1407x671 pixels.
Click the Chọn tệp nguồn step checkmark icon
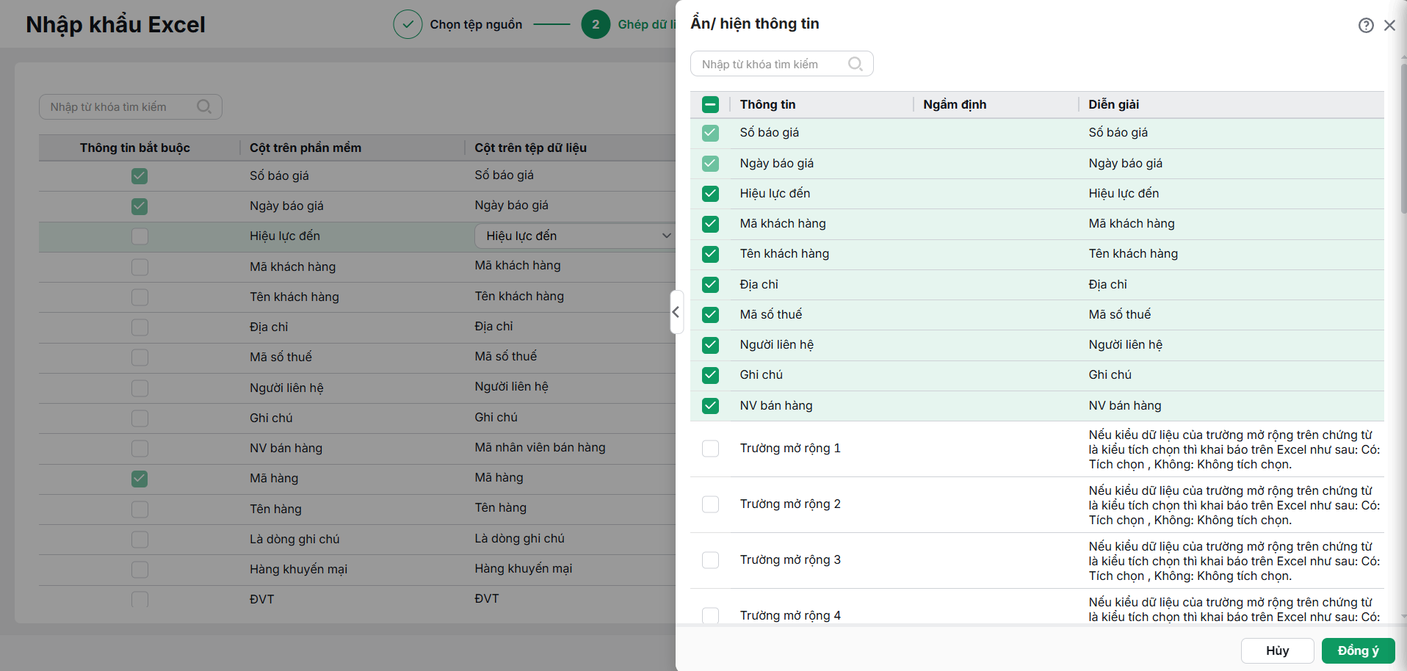408,24
